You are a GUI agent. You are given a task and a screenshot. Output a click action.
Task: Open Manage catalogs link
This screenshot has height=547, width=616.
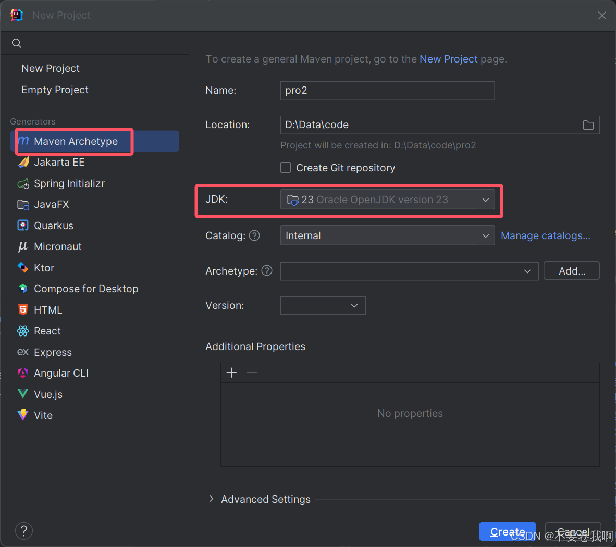click(x=545, y=235)
